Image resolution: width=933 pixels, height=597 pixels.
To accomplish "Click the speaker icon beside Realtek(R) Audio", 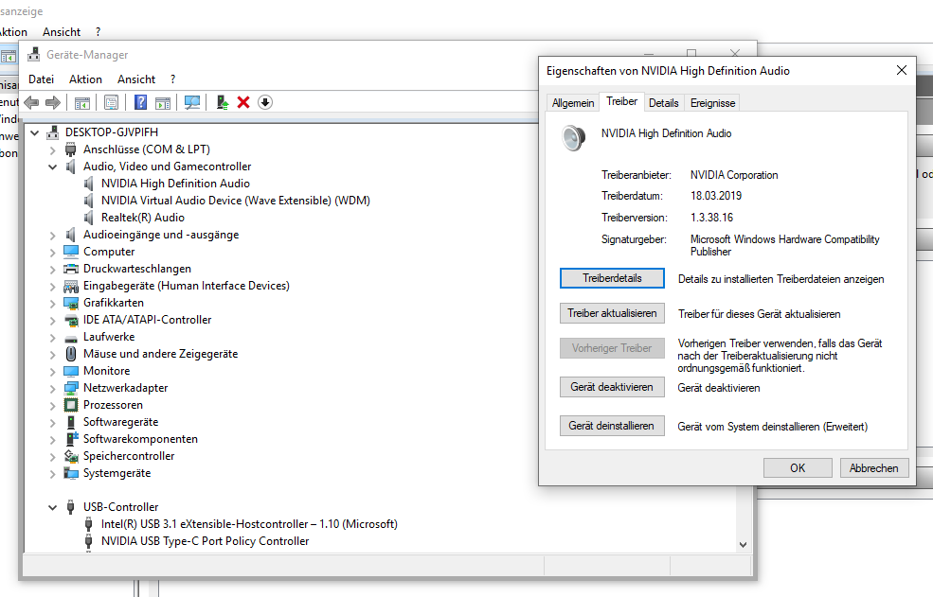I will coord(89,218).
